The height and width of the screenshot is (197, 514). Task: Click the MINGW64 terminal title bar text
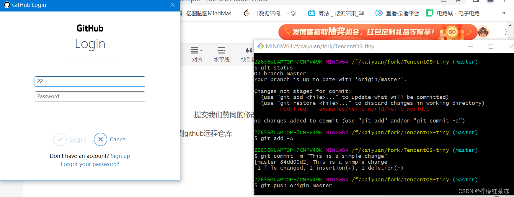pyautogui.click(x=320, y=46)
